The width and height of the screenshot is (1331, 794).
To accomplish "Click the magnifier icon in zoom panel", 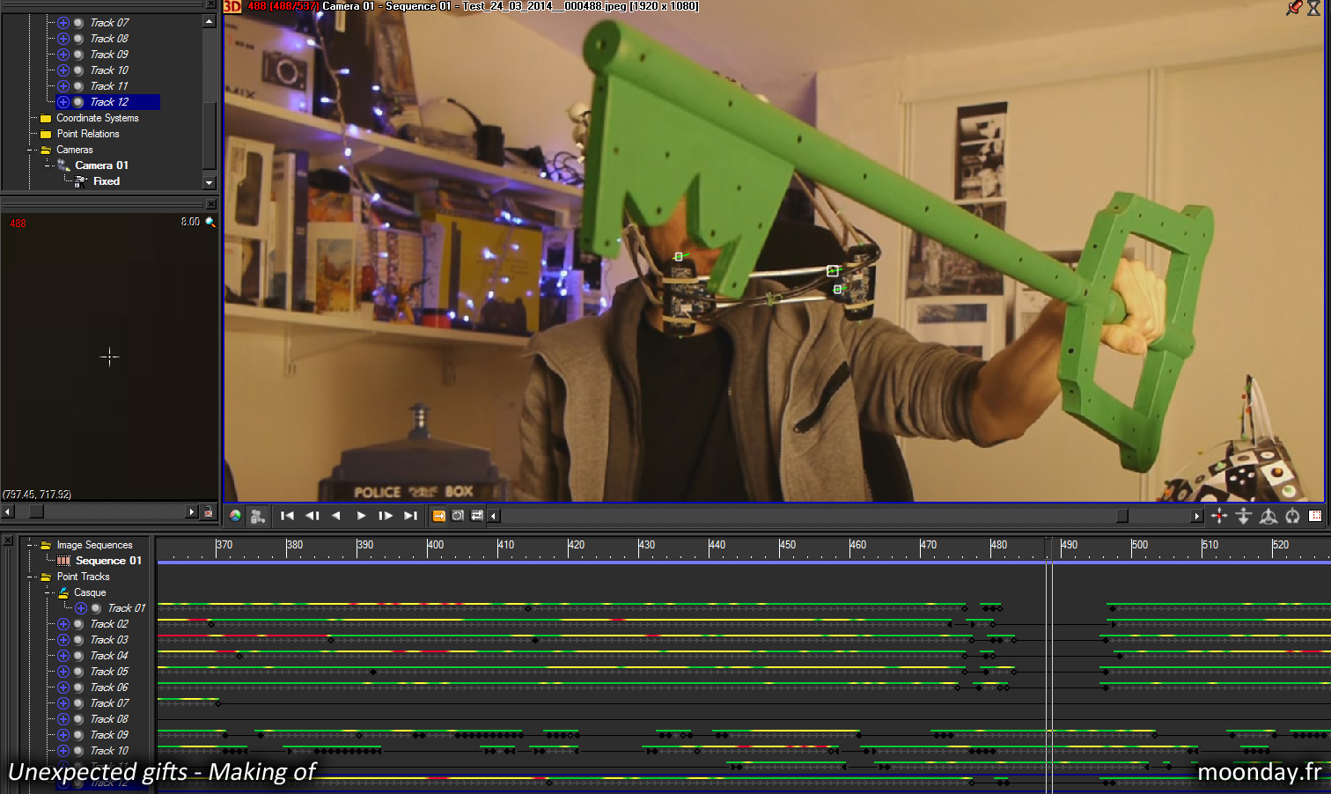I will click(x=210, y=222).
